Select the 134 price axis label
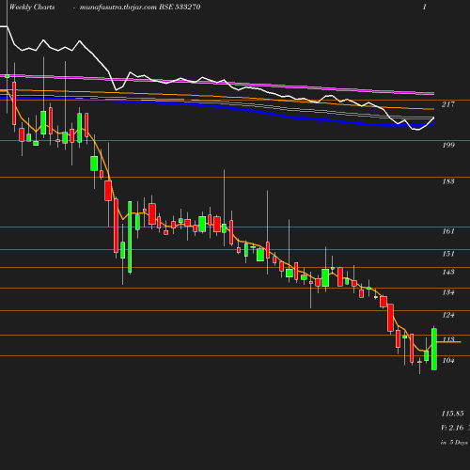This screenshot has height=470, width=470. point(448,292)
